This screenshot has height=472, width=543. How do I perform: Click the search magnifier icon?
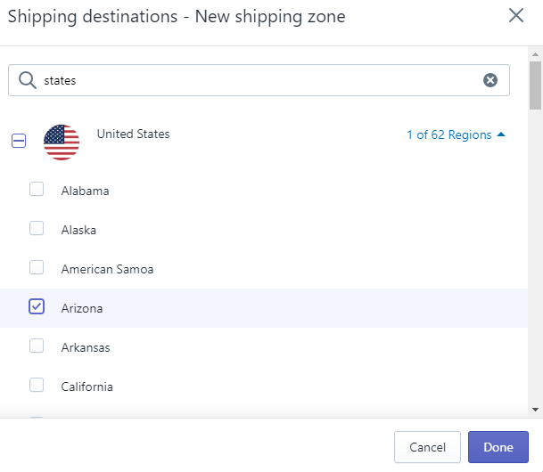28,79
